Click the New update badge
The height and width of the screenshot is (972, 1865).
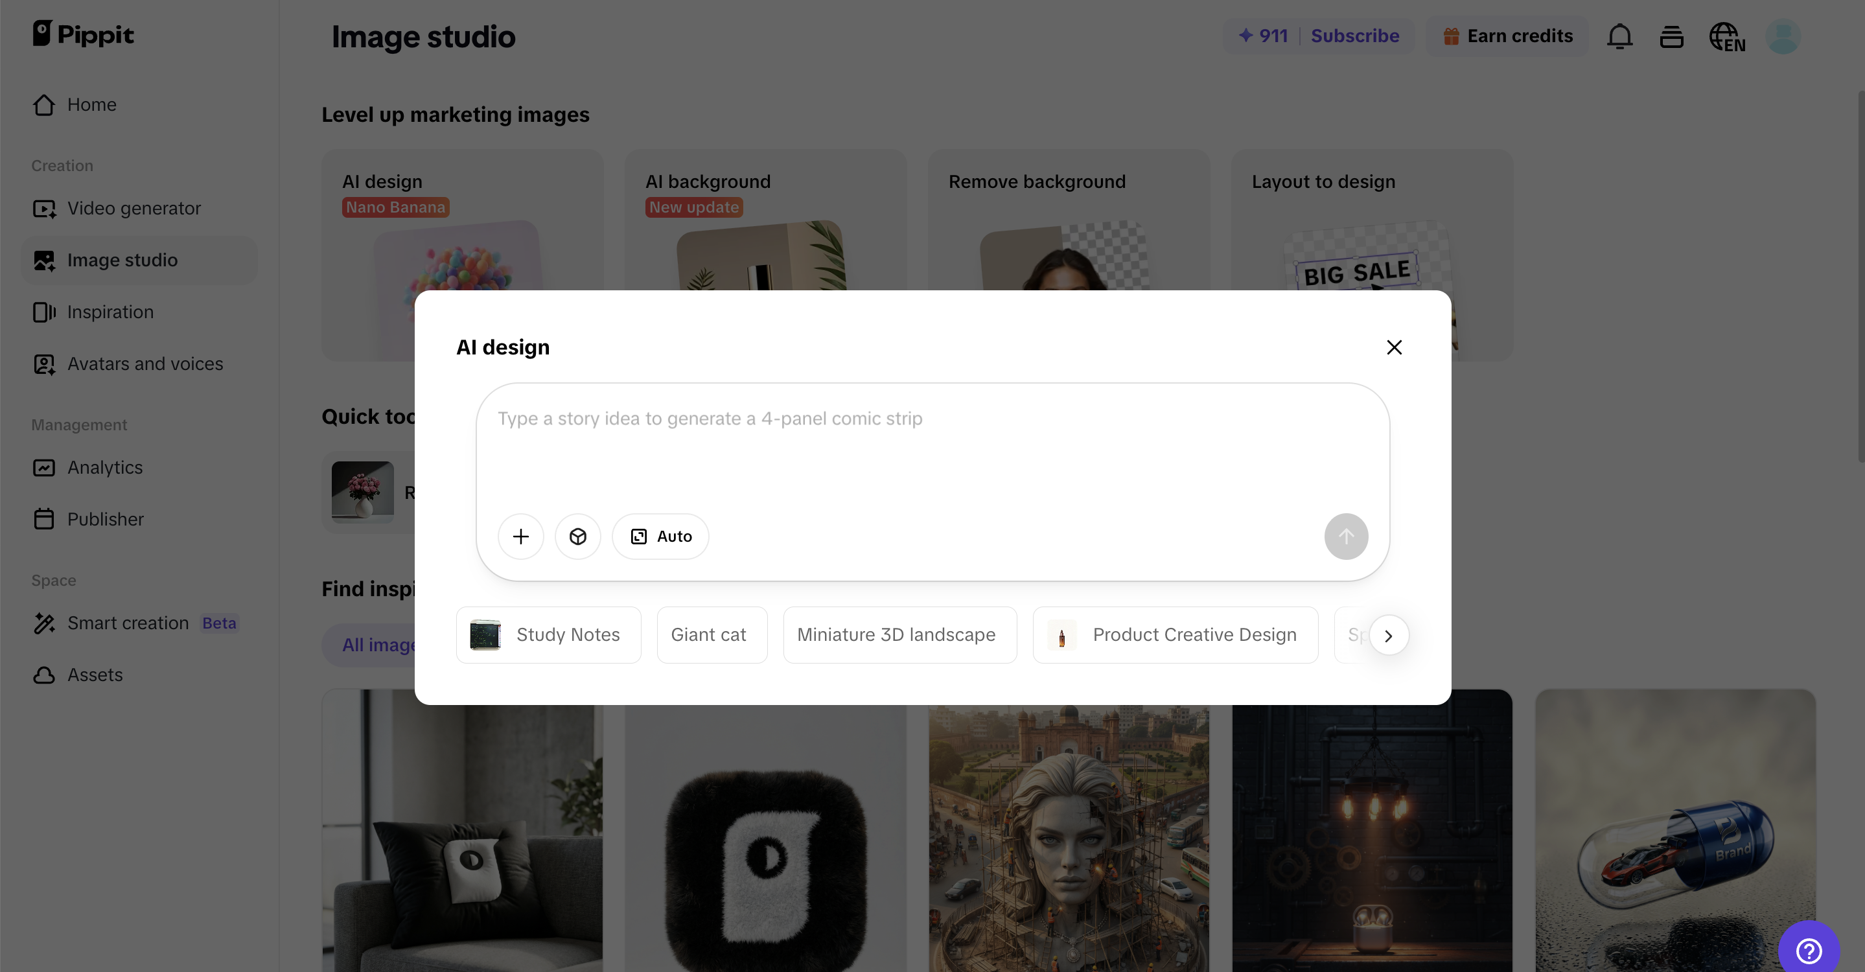coord(693,208)
